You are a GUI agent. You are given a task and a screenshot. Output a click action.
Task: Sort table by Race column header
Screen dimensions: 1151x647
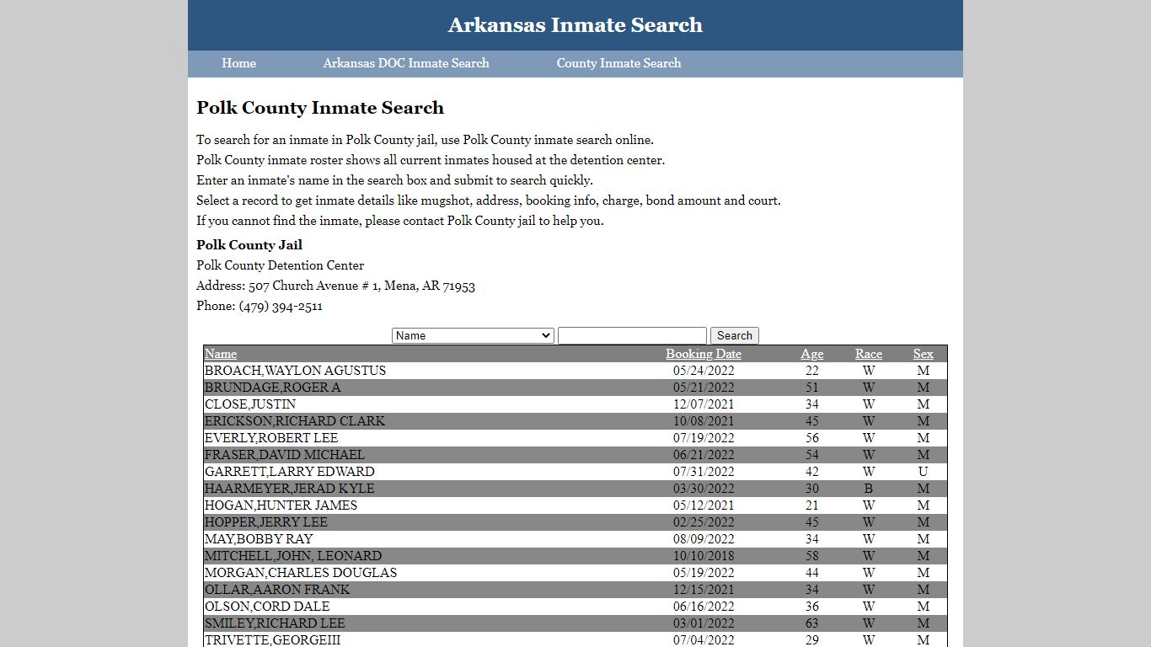(x=869, y=354)
